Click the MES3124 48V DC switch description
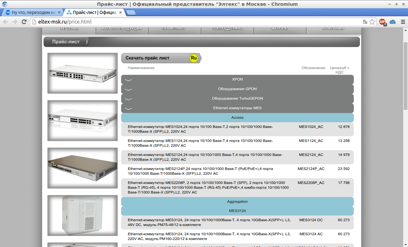The image size is (408, 247). point(209,222)
